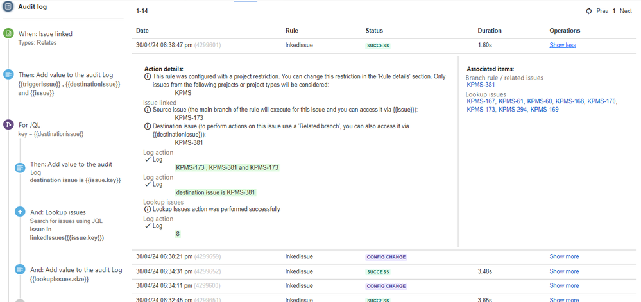Click the lookupIssues.size log action icon
Image resolution: width=641 pixels, height=302 pixels.
20,269
